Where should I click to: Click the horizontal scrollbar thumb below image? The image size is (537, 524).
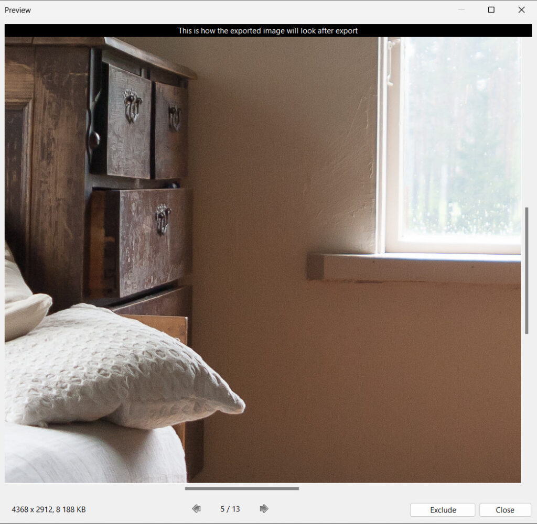[242, 488]
